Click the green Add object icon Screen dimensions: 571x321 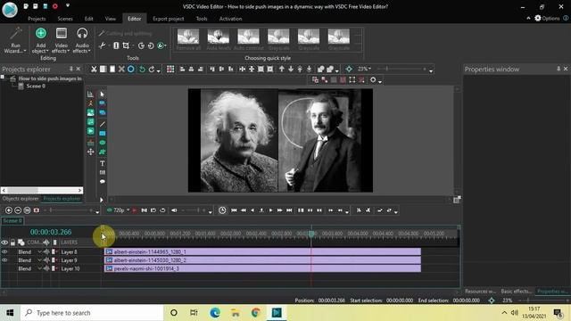click(x=41, y=34)
